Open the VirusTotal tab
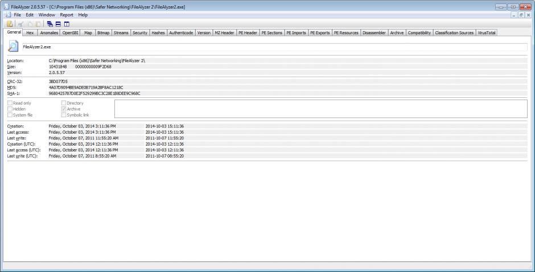 pyautogui.click(x=487, y=33)
